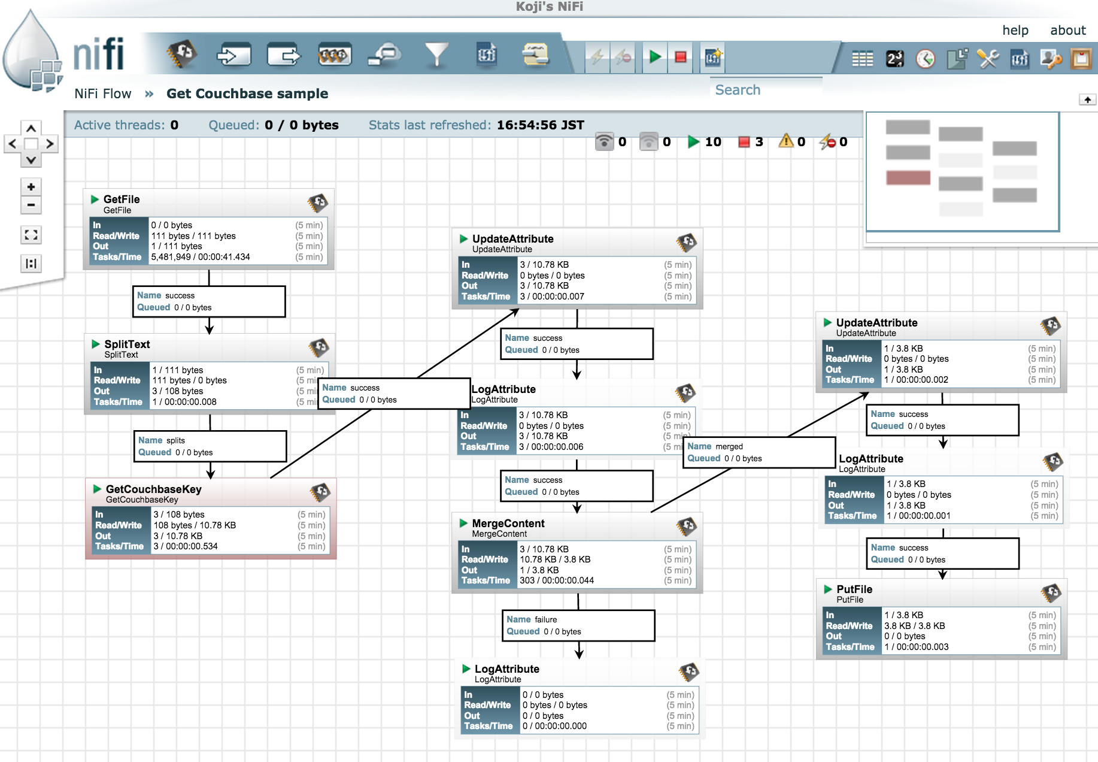Click Create Template action icon
The image size is (1098, 762).
(712, 58)
